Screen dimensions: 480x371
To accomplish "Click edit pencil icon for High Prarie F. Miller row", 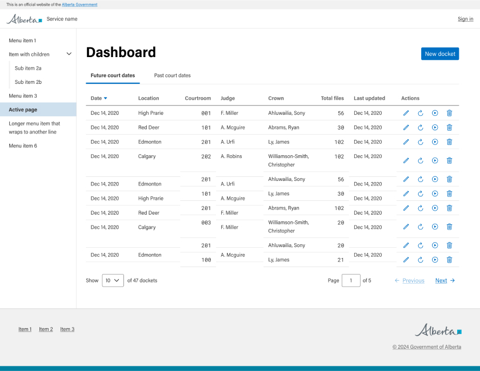I will point(406,113).
